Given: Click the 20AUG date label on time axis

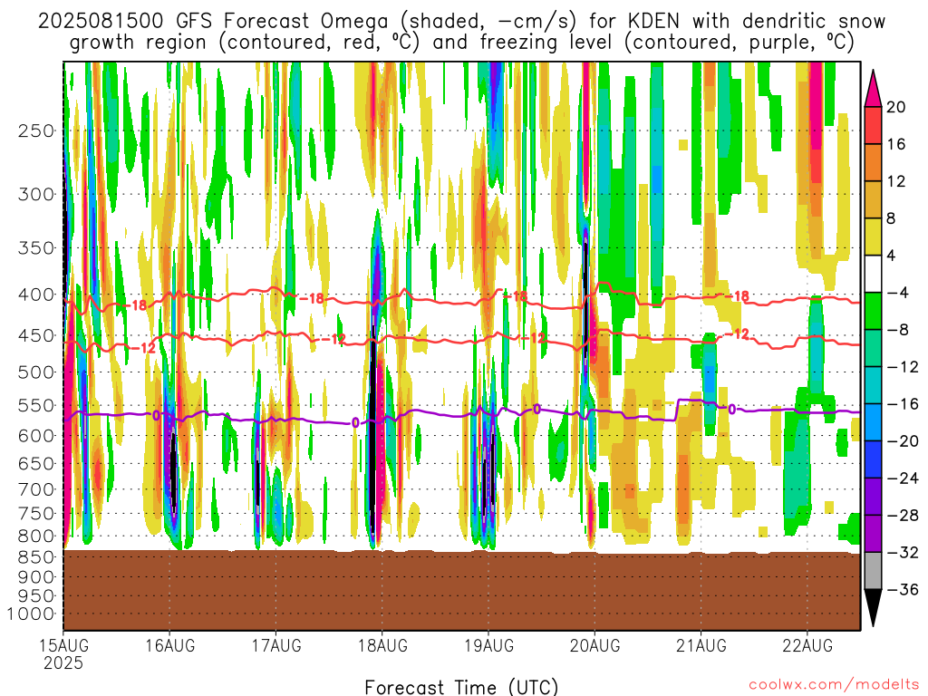Looking at the screenshot, I should pos(595,645).
